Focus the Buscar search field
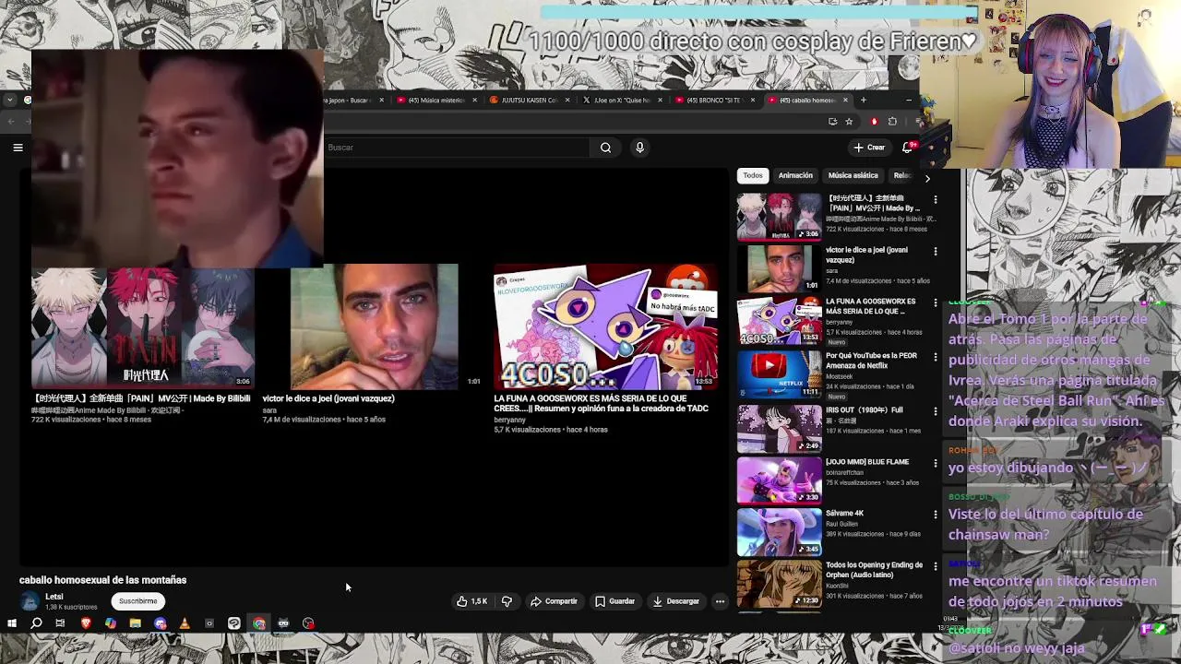This screenshot has height=664, width=1181. [x=457, y=148]
